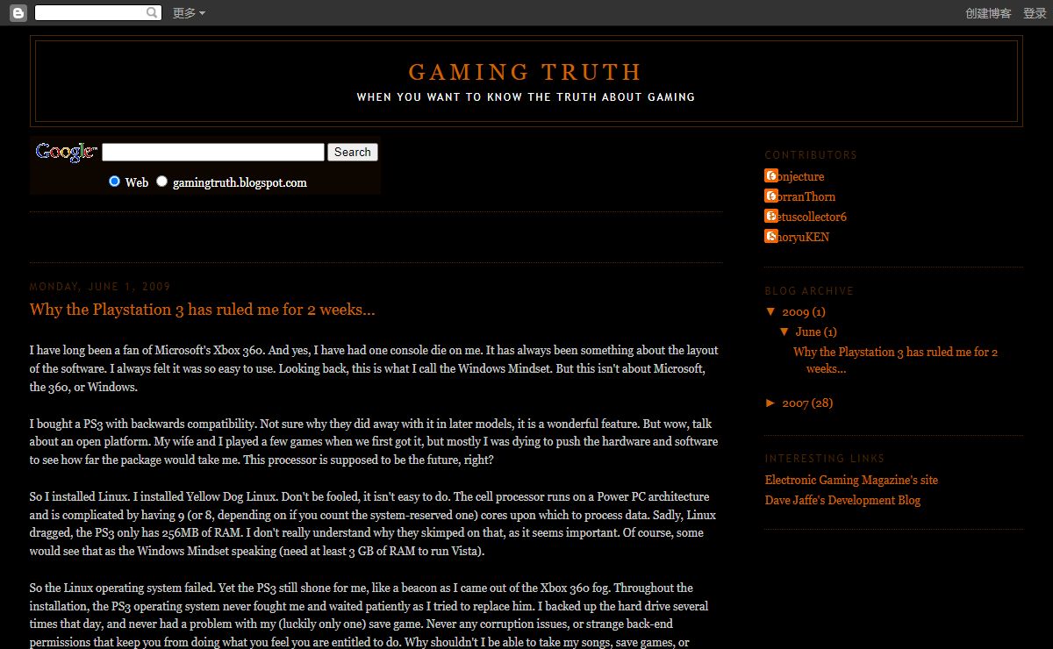Open the 2009 (1) archive link
Viewport: 1053px width, 649px height.
[x=804, y=311]
